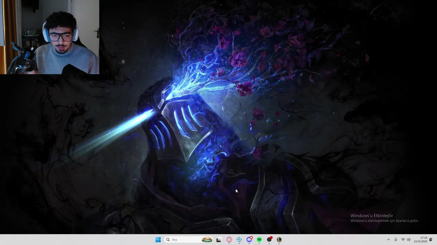Open Discord from the taskbar
The image size is (437, 245).
pos(249,240)
